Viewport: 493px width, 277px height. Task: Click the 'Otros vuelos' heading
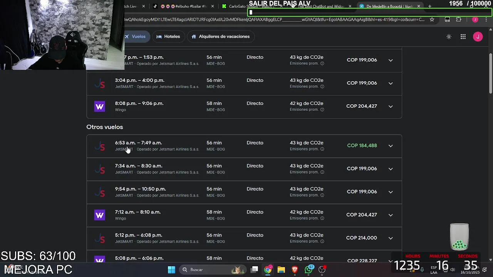coord(105,127)
